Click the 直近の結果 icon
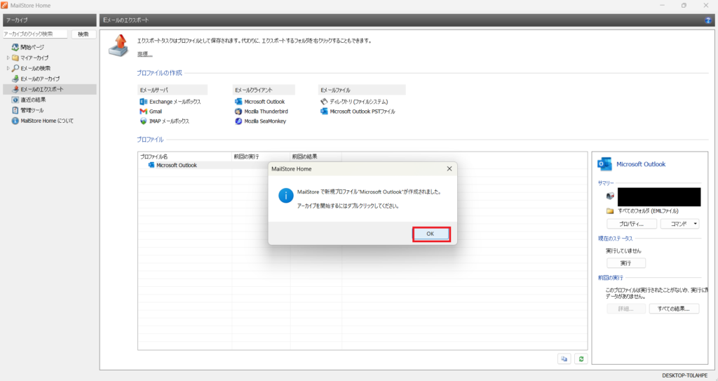This screenshot has width=718, height=381. point(15,100)
